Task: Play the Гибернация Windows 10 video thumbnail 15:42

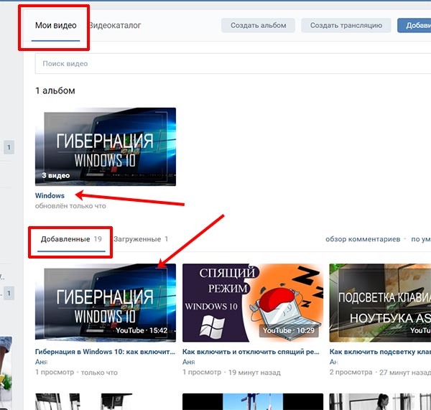Action: [x=106, y=303]
